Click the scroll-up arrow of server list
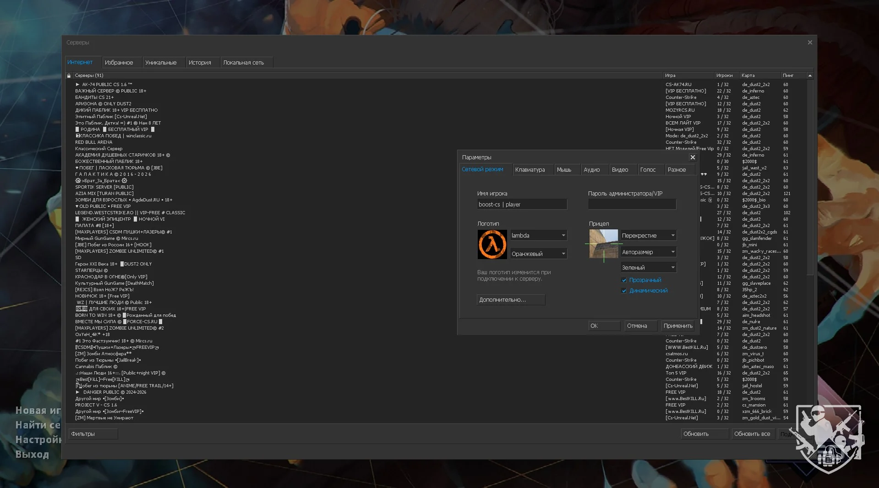The width and height of the screenshot is (879, 488). tap(810, 76)
